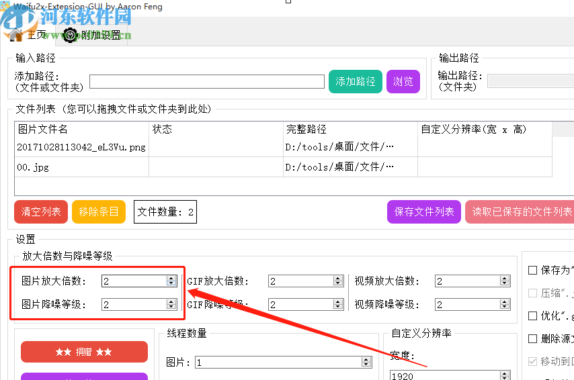
Task: Switch to the 附加设置 tab
Action: [91, 35]
